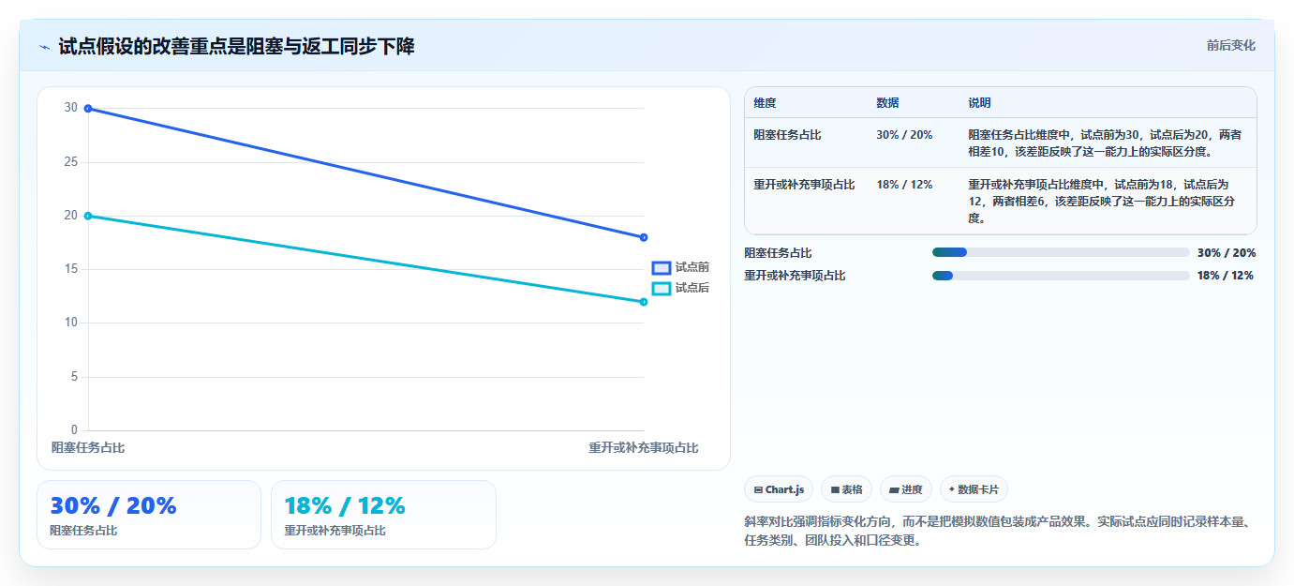Click the description starting 阻塞任务占比维度中
This screenshot has width=1294, height=586.
pos(1106,143)
